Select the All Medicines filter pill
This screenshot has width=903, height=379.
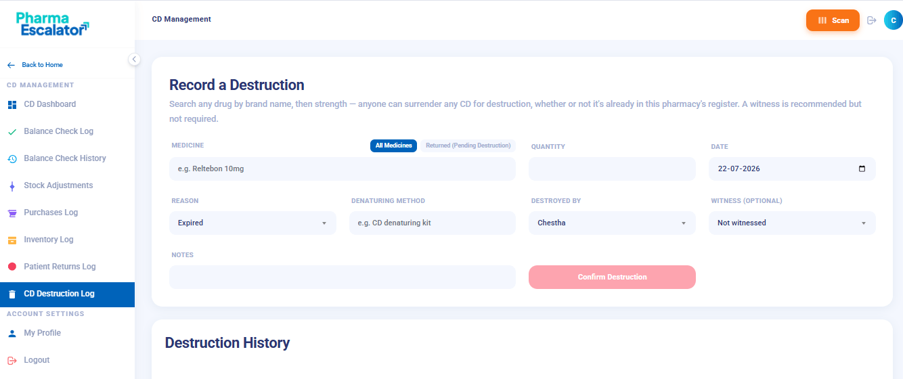coord(393,146)
